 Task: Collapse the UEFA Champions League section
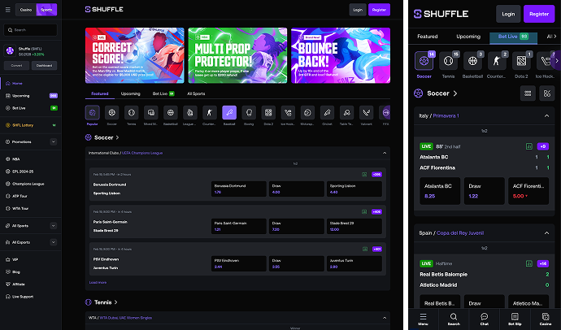coord(385,153)
